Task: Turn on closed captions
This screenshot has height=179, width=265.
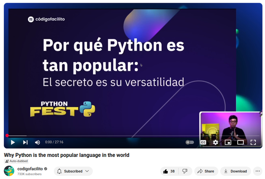Action: tap(203, 142)
